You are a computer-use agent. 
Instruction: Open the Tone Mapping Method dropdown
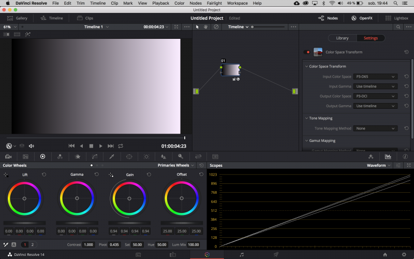click(x=375, y=128)
